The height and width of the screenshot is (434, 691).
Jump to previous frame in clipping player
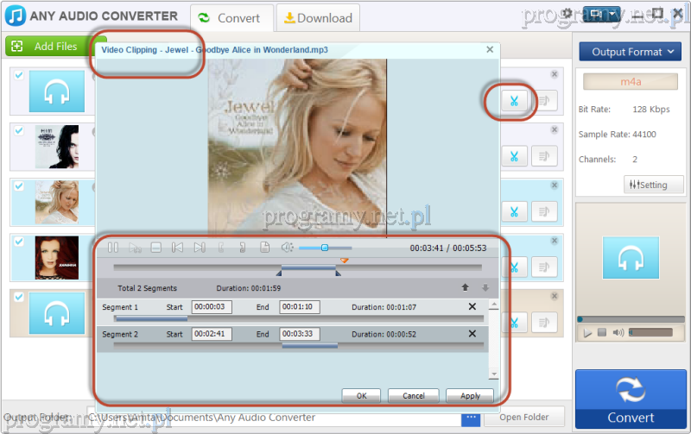tap(177, 248)
